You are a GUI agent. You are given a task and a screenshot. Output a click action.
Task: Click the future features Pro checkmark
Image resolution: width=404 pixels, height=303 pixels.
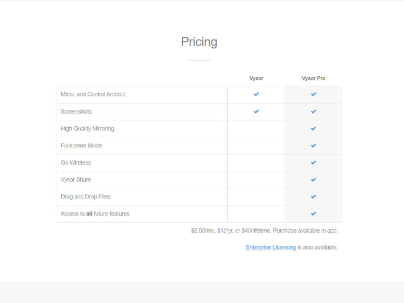(x=313, y=214)
